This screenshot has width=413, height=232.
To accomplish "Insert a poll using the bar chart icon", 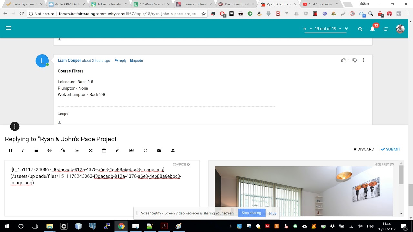I will click(131, 150).
